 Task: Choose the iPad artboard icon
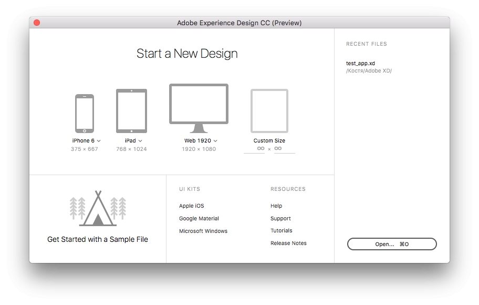click(131, 111)
